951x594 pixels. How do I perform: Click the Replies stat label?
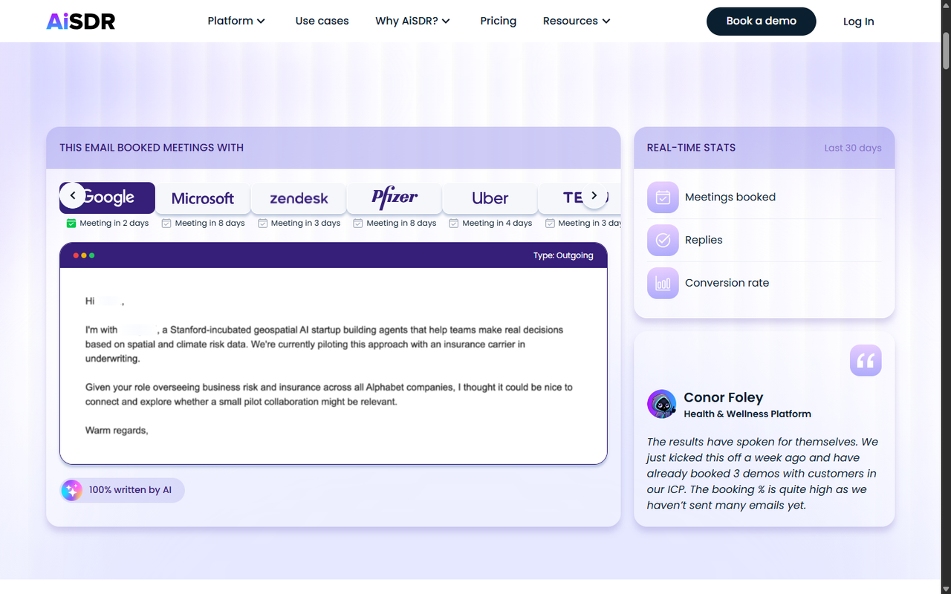(704, 240)
